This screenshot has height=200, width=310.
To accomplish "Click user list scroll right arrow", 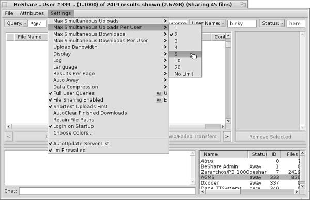I will tap(297, 192).
